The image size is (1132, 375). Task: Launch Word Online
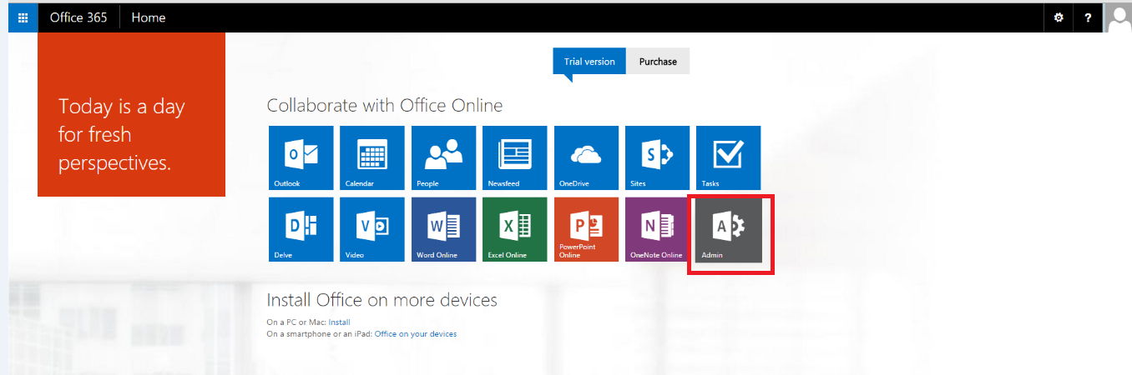[x=443, y=229]
